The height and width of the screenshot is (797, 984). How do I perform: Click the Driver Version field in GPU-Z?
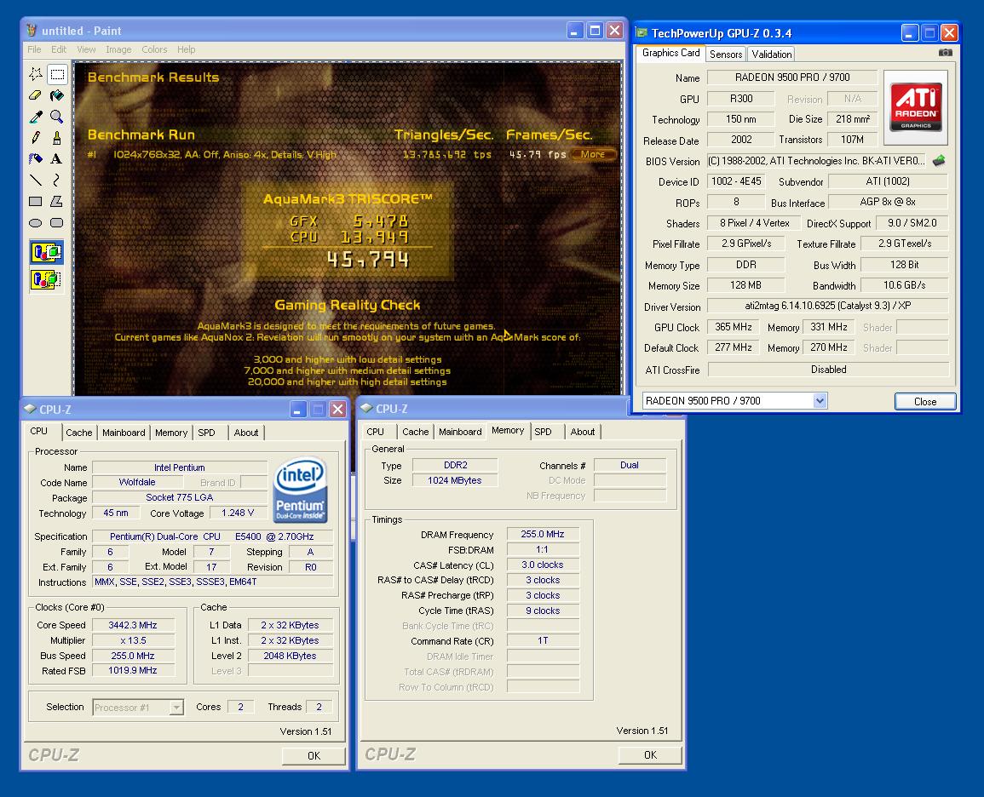click(x=828, y=306)
